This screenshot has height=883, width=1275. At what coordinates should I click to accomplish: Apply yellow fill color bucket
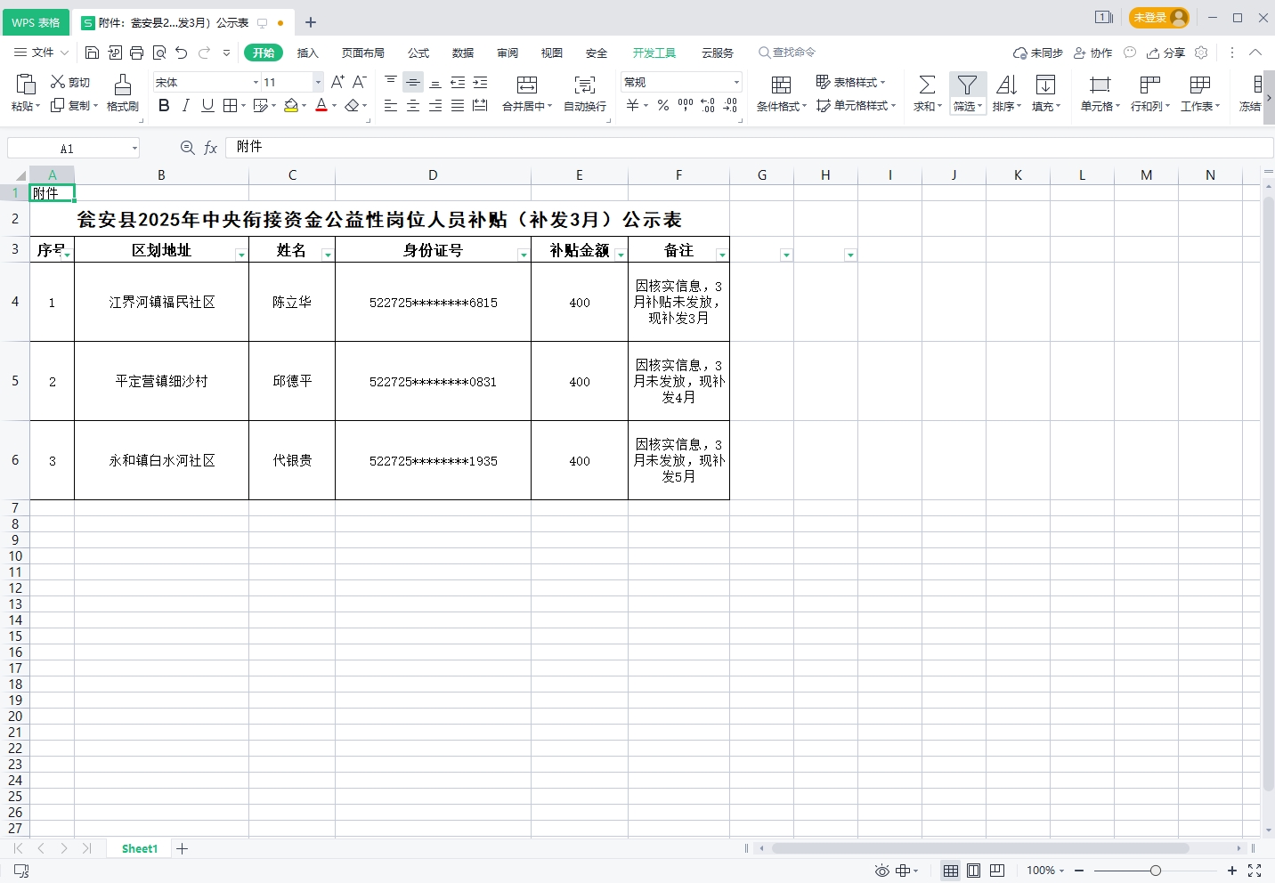point(291,105)
